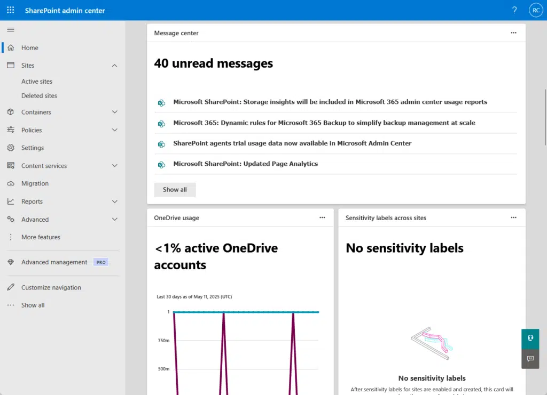Screen dimensions: 547x395
Task: Click 'Last 30 days as of May 11, 2025' text
Action: (194, 296)
